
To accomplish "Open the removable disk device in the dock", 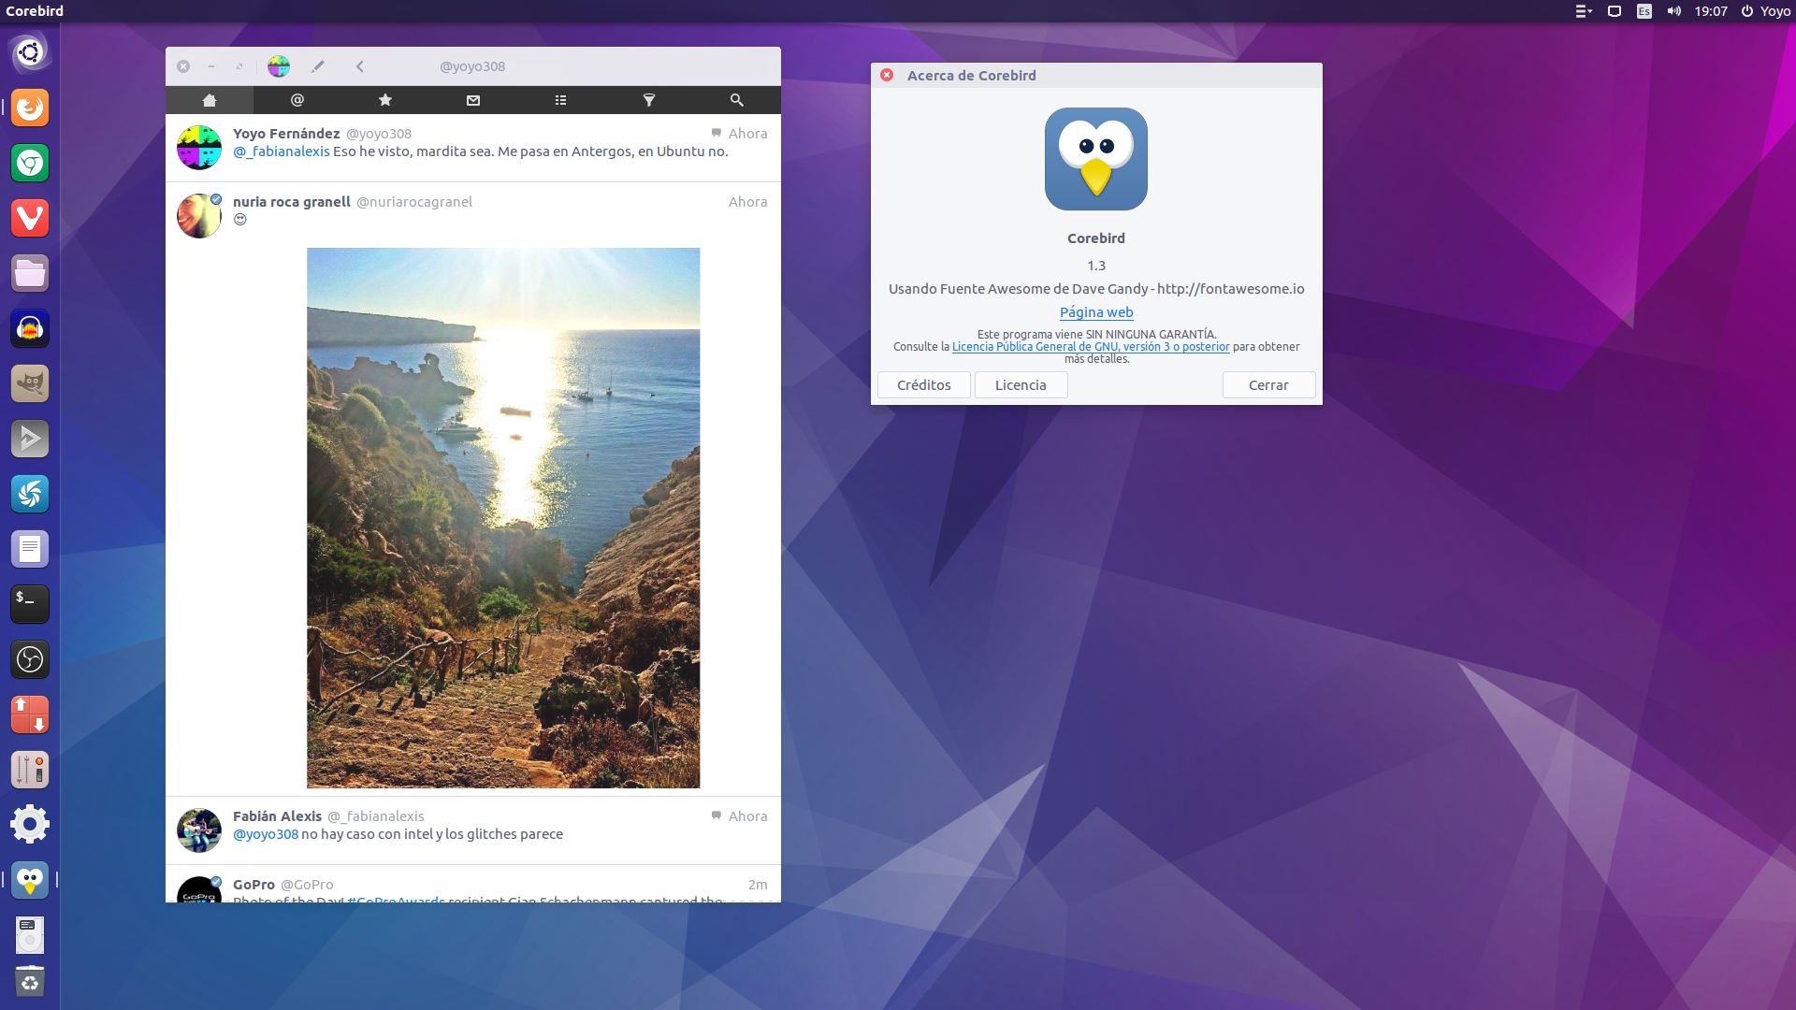I will point(30,934).
